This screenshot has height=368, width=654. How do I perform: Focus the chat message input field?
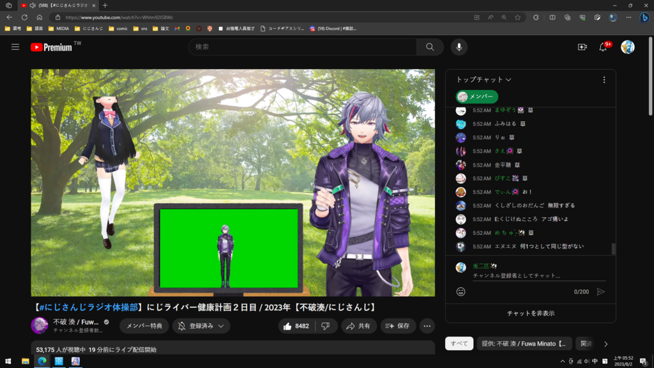pos(539,276)
